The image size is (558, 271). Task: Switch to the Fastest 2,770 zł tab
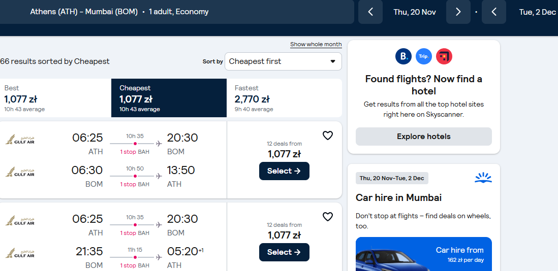tap(285, 98)
